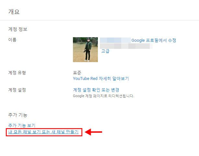Click 'YouTube Red 자세히 알아보기' link

[101, 78]
